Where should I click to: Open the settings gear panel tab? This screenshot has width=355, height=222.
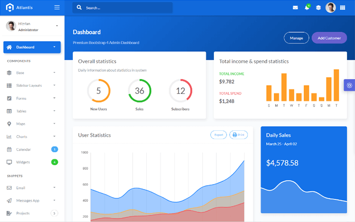pos(349,85)
